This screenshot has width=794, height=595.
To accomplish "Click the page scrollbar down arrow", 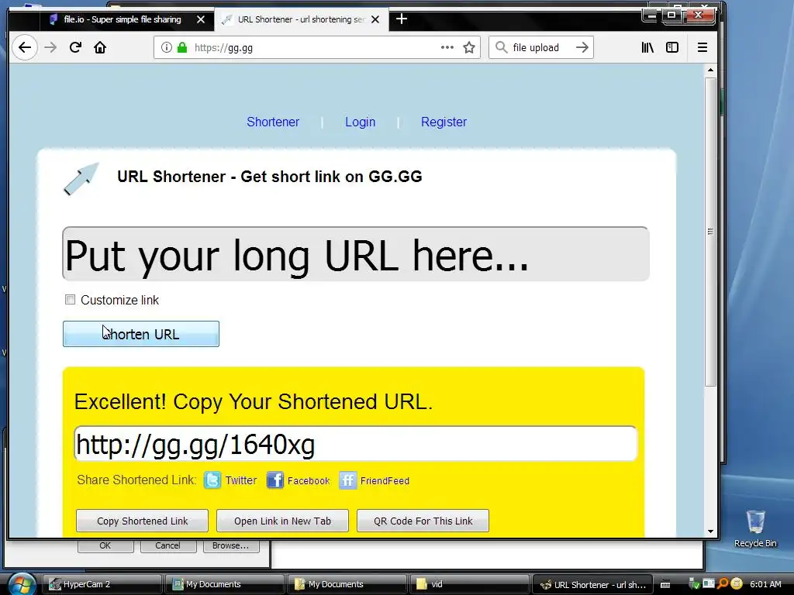I will (x=710, y=531).
